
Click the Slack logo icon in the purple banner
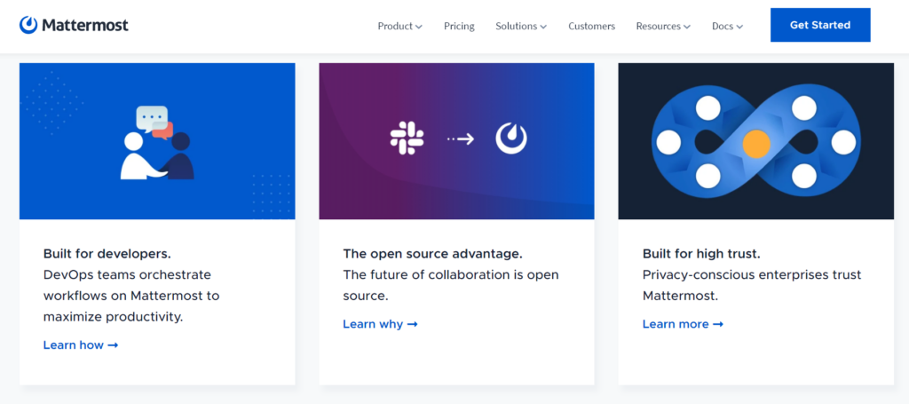pos(407,138)
